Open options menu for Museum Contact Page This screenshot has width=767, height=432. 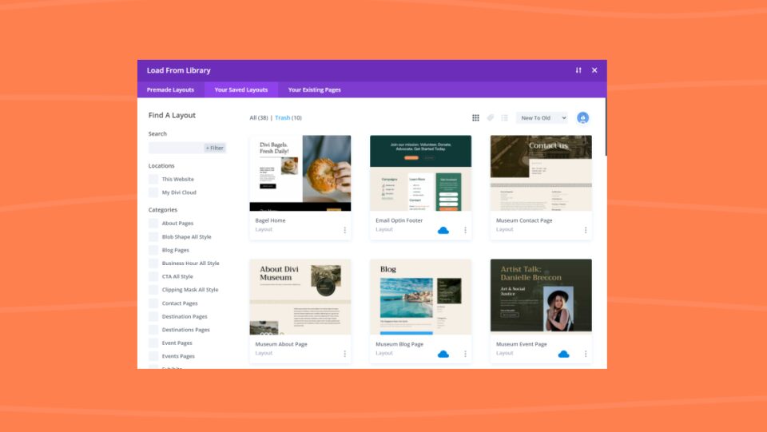[x=586, y=230]
